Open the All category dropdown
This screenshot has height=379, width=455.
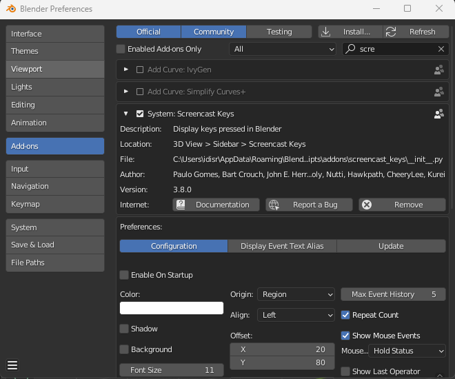[x=283, y=49]
